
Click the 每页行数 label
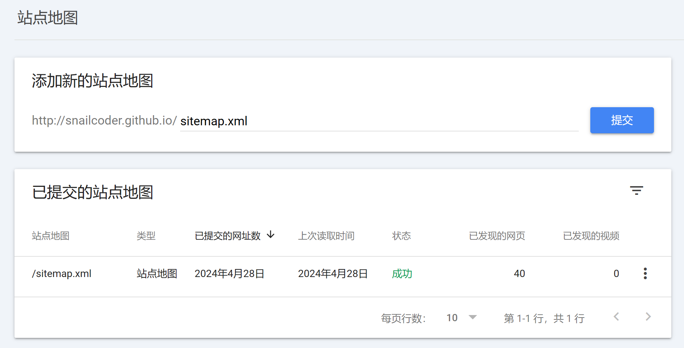click(x=403, y=318)
